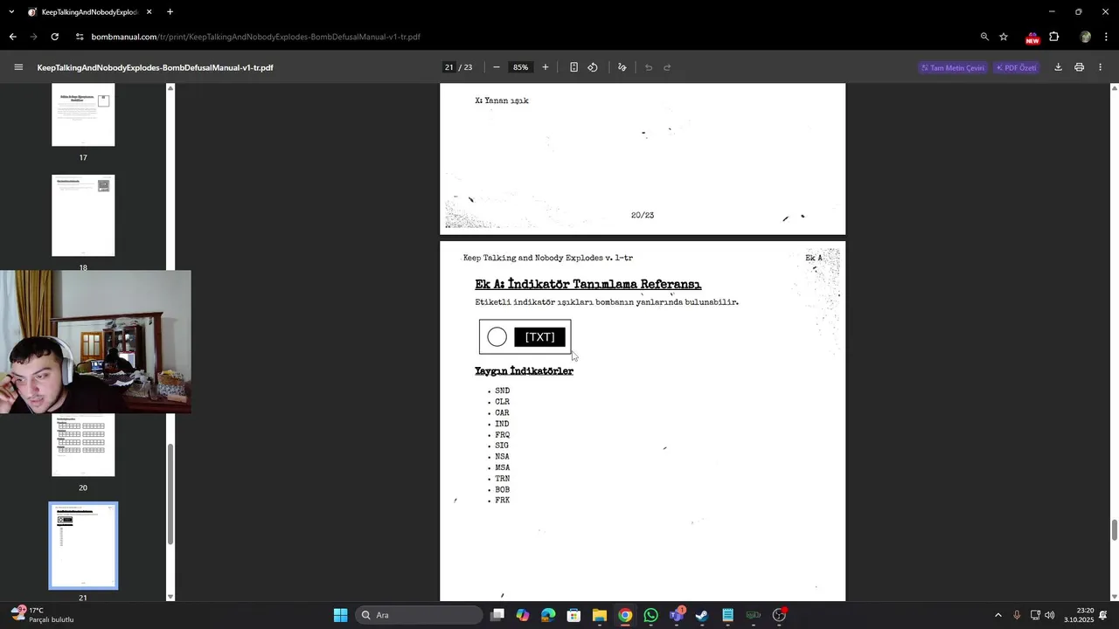The width and height of the screenshot is (1119, 629).
Task: Open the Chrome extensions puzzle icon
Action: click(x=1054, y=37)
